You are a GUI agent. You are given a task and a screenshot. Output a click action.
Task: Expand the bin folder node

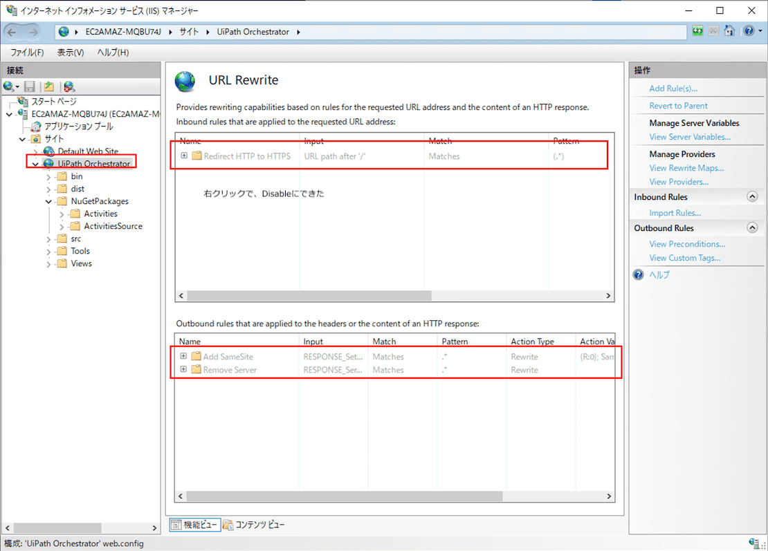point(48,177)
